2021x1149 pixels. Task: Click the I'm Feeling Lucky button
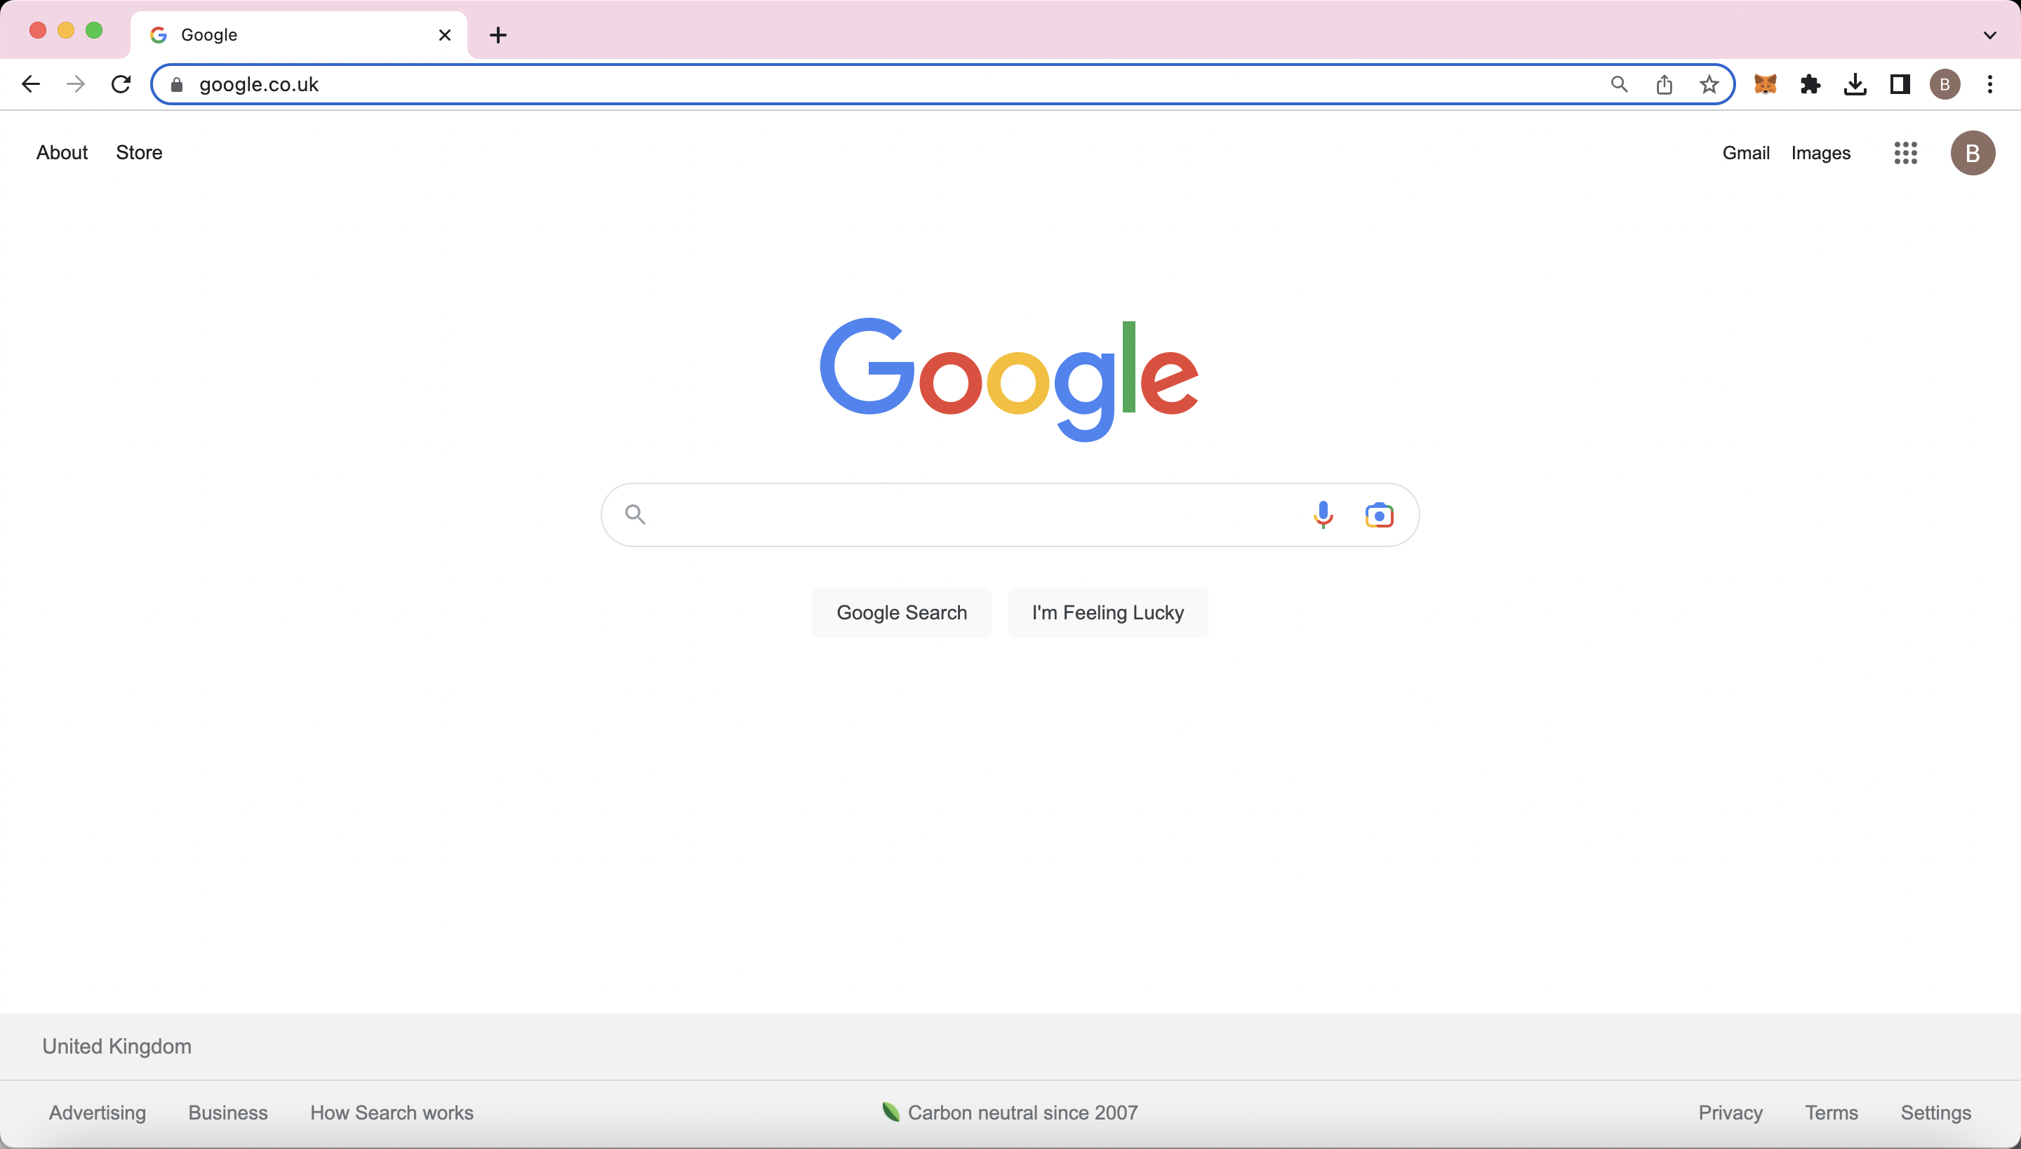(1107, 613)
